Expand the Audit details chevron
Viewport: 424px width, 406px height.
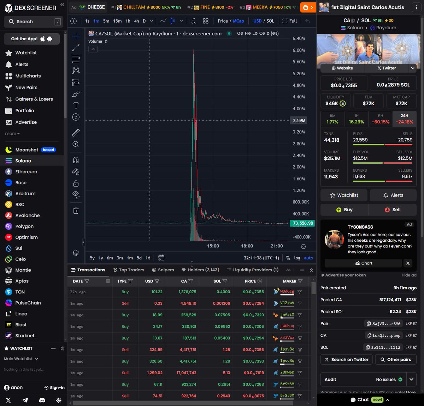(412, 379)
